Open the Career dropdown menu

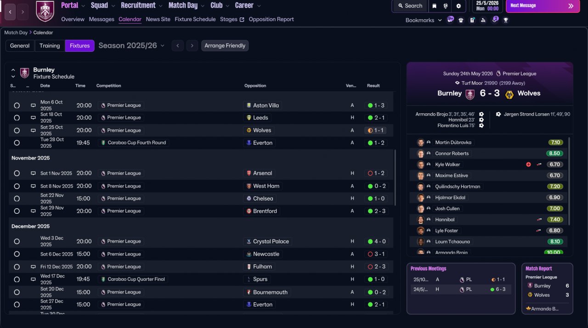pyautogui.click(x=248, y=6)
